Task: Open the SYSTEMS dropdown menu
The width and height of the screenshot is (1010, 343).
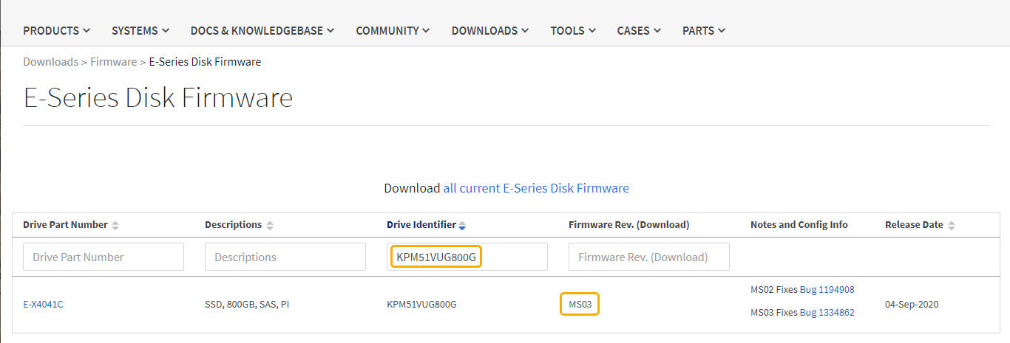Action: pyautogui.click(x=140, y=31)
